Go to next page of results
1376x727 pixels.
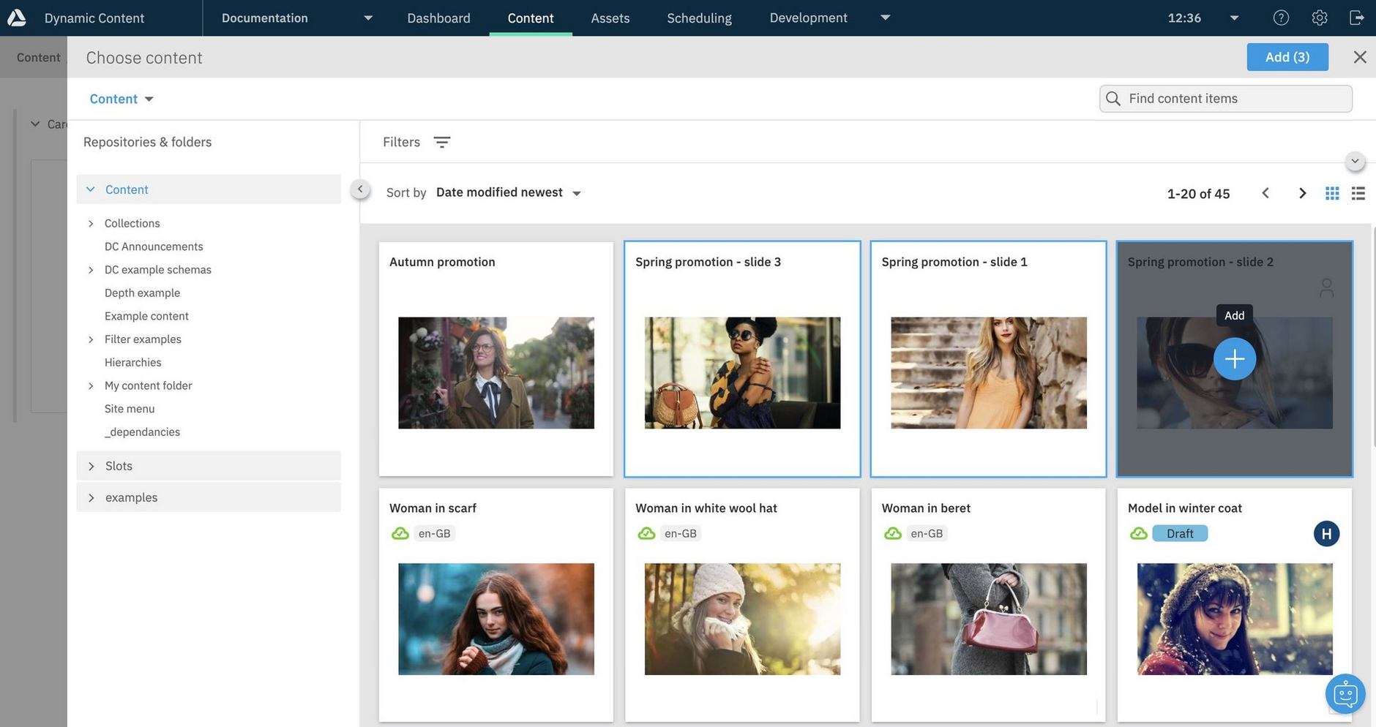1302,193
